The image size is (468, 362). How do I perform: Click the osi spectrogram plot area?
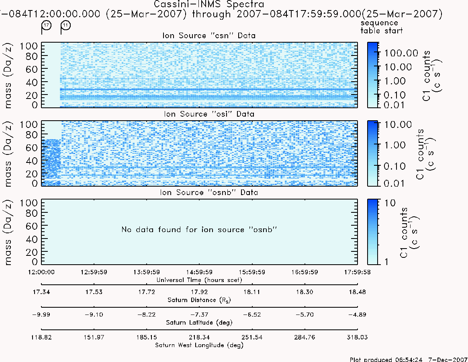199,153
